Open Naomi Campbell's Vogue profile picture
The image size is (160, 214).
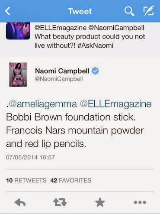click(x=18, y=75)
